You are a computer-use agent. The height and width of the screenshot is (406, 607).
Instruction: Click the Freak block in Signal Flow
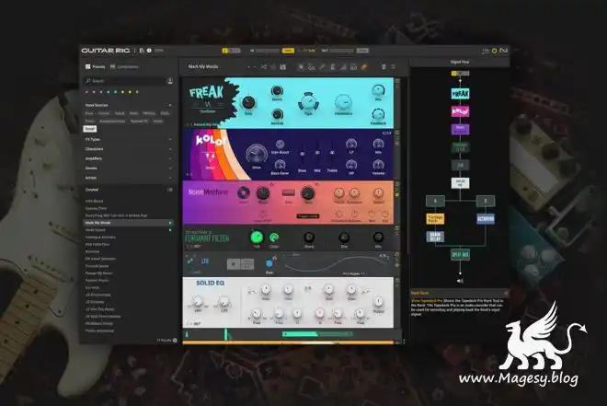coord(460,94)
